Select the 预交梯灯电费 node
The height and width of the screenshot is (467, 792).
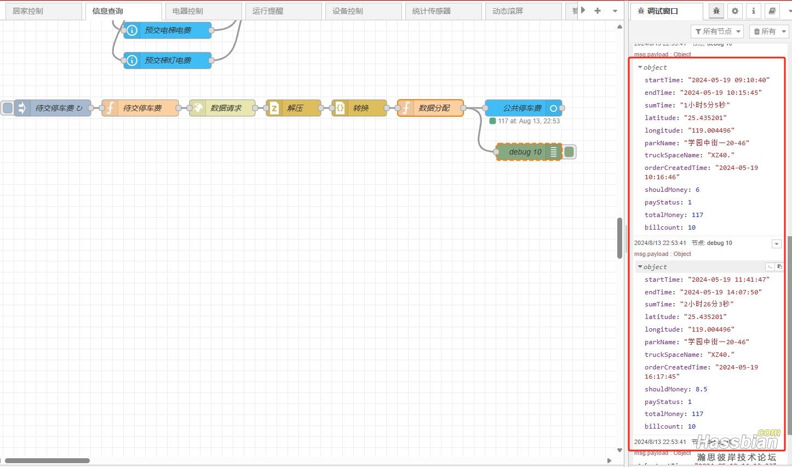click(x=168, y=60)
